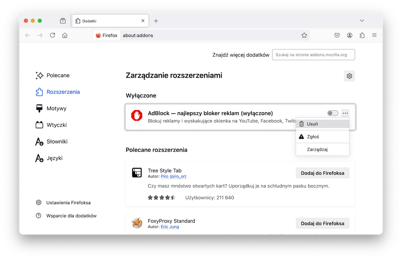This screenshot has width=402, height=260.
Task: Click the AdBlock description line
Action: (x=222, y=121)
